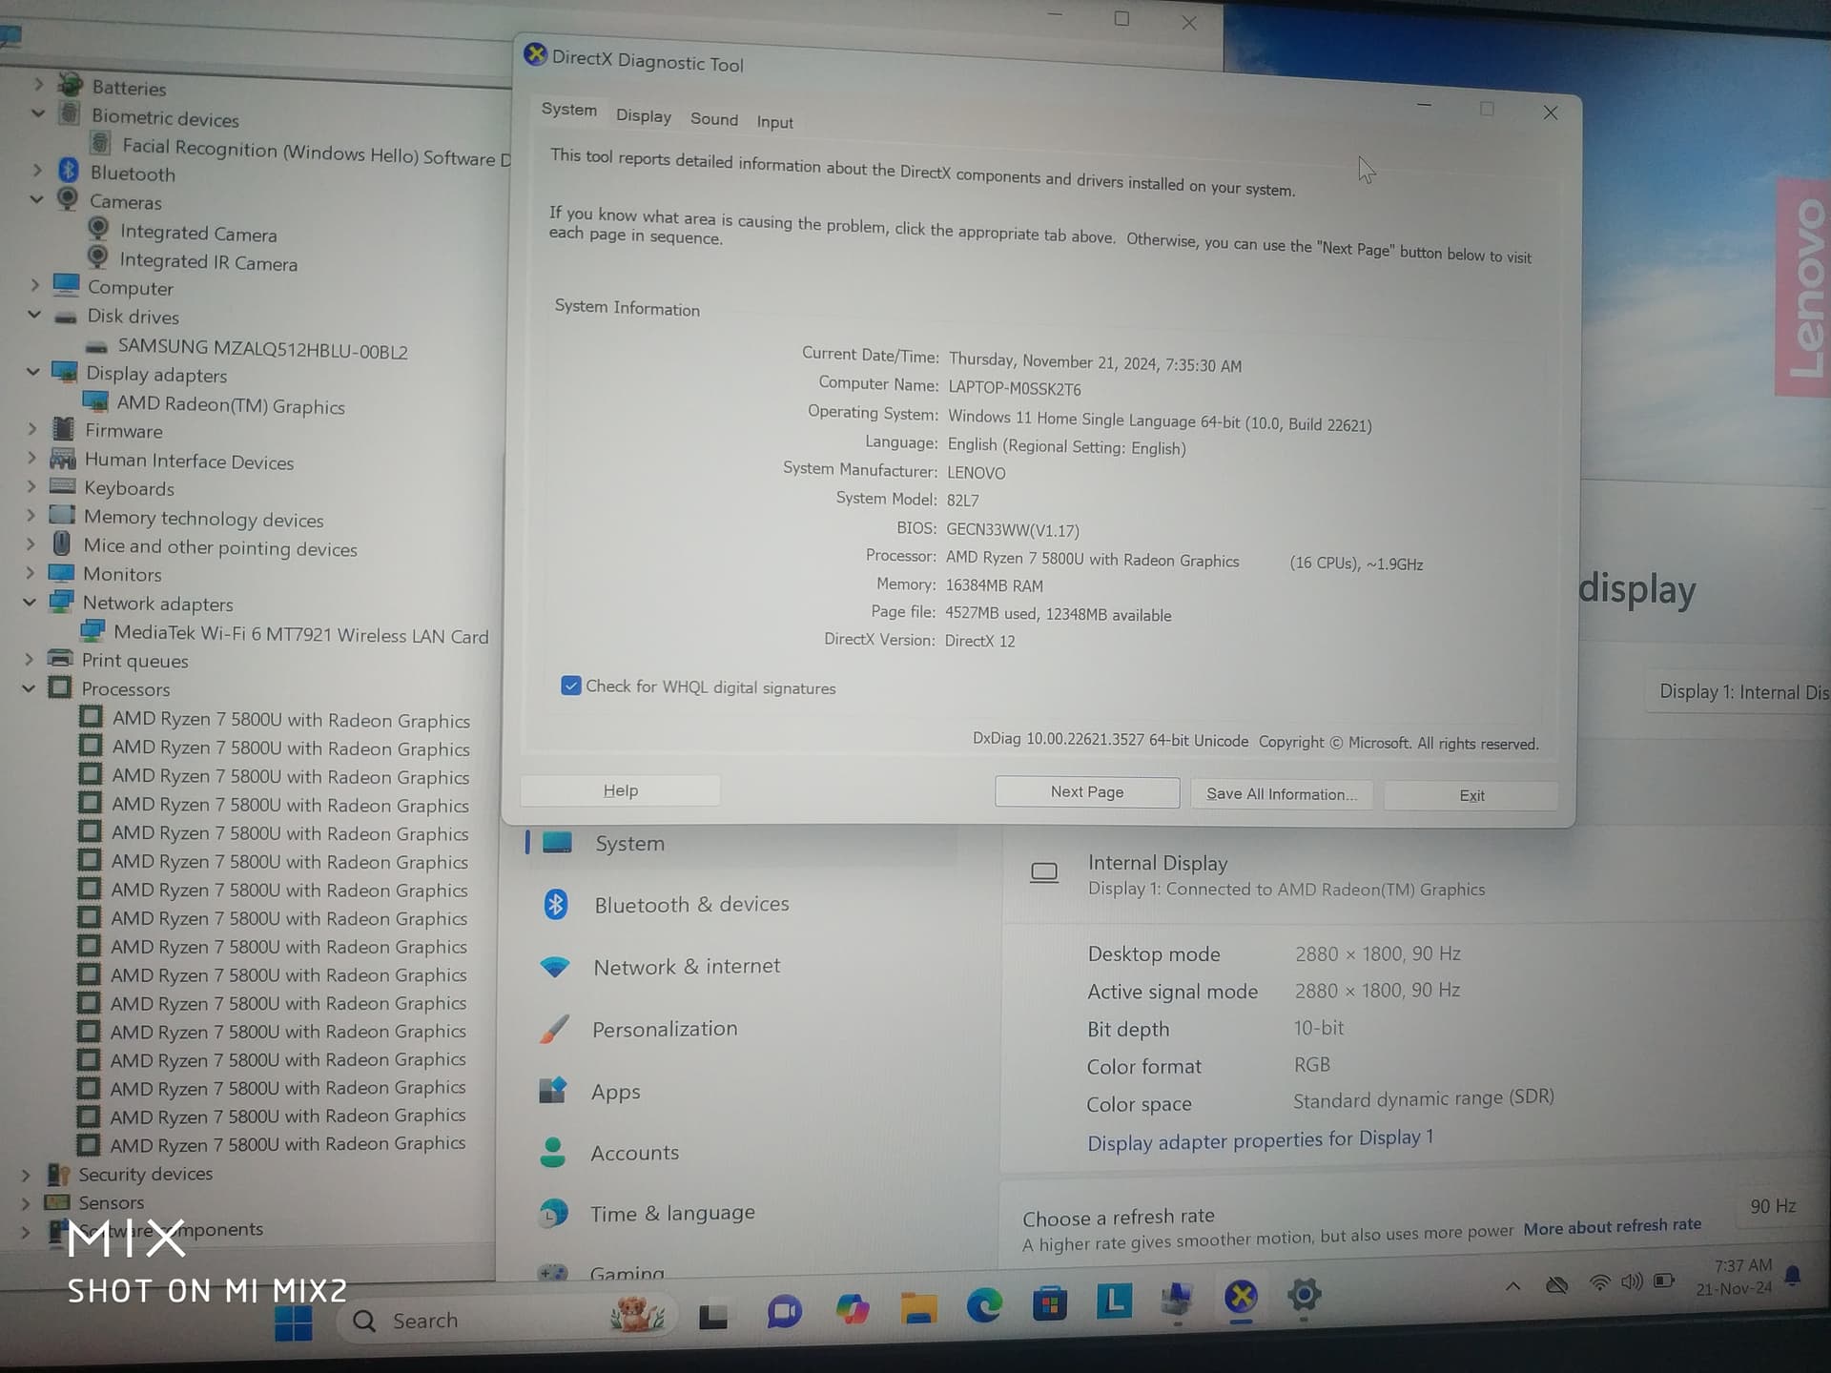The height and width of the screenshot is (1373, 1831).
Task: Click the Security devices icon
Action: click(x=58, y=1174)
